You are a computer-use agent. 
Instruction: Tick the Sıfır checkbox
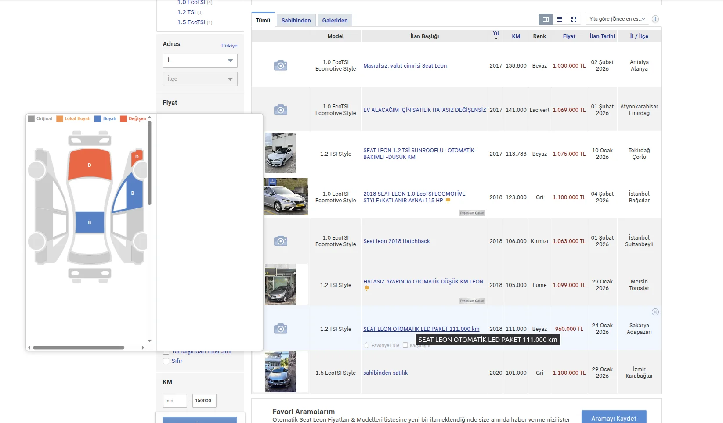pos(166,361)
